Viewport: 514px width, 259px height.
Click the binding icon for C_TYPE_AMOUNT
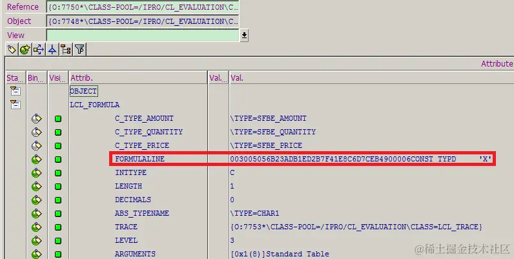click(36, 118)
